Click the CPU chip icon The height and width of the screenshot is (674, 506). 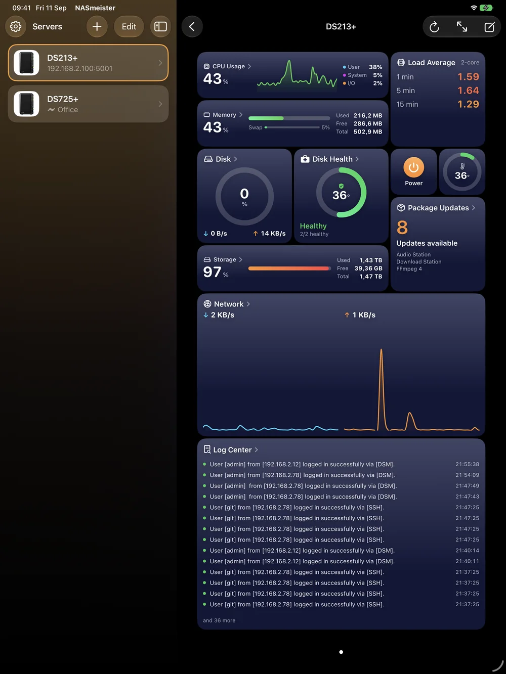[x=206, y=66]
